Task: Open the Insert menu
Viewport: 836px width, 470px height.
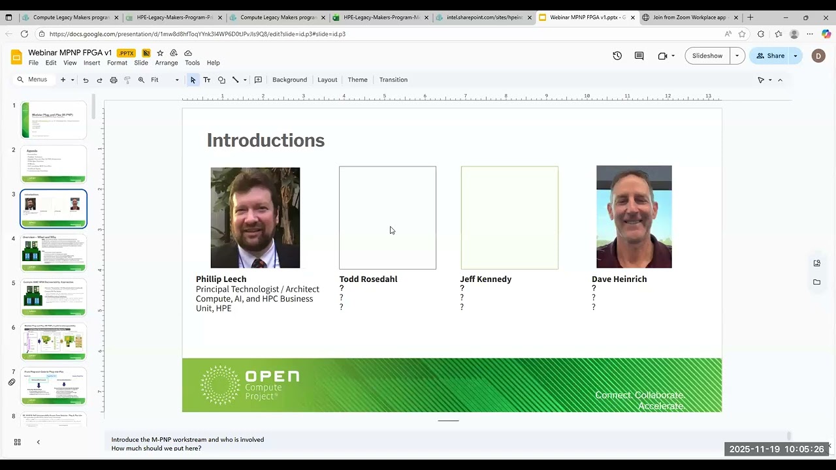Action: (x=92, y=63)
